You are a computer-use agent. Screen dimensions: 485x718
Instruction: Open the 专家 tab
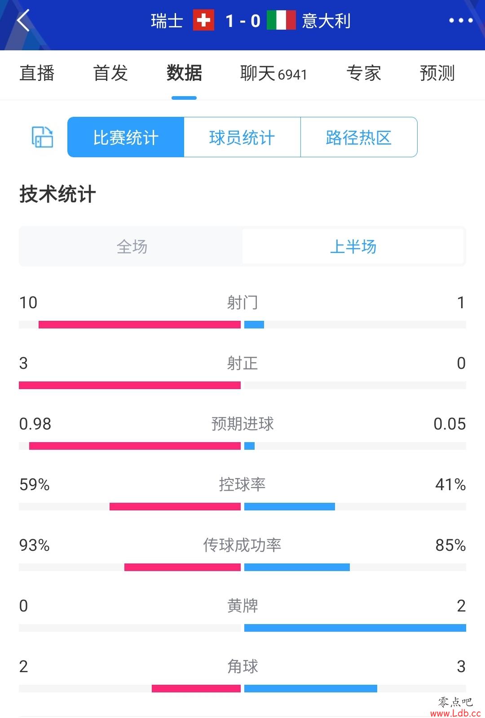tap(364, 73)
